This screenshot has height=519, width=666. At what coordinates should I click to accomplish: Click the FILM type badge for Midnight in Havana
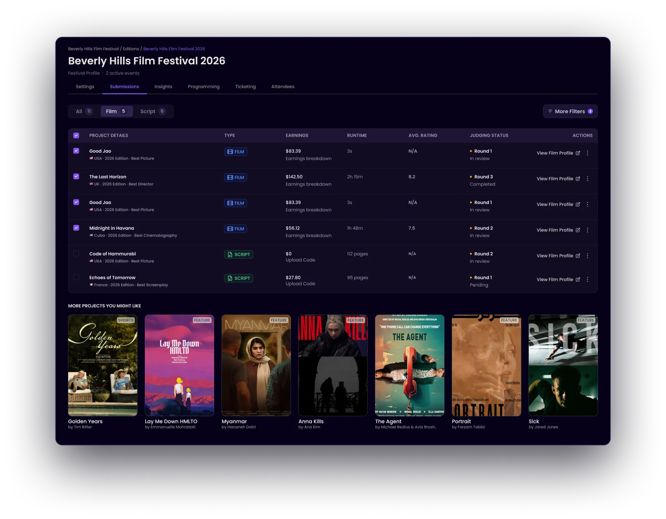[236, 229]
